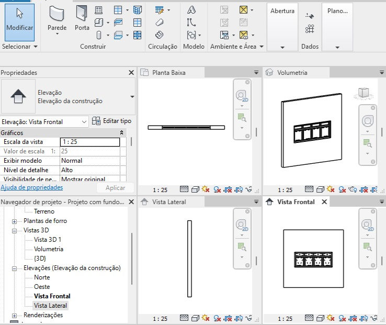The width and height of the screenshot is (386, 325).
Task: Activate the Parede wall tool
Action: point(57,19)
